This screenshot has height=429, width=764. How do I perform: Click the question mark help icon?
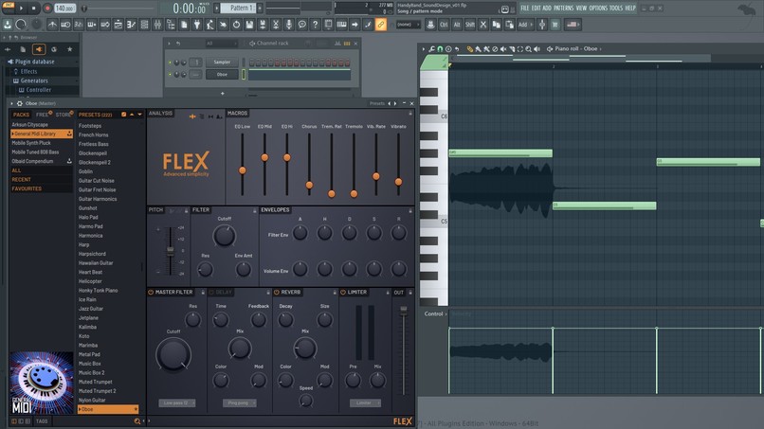click(316, 25)
